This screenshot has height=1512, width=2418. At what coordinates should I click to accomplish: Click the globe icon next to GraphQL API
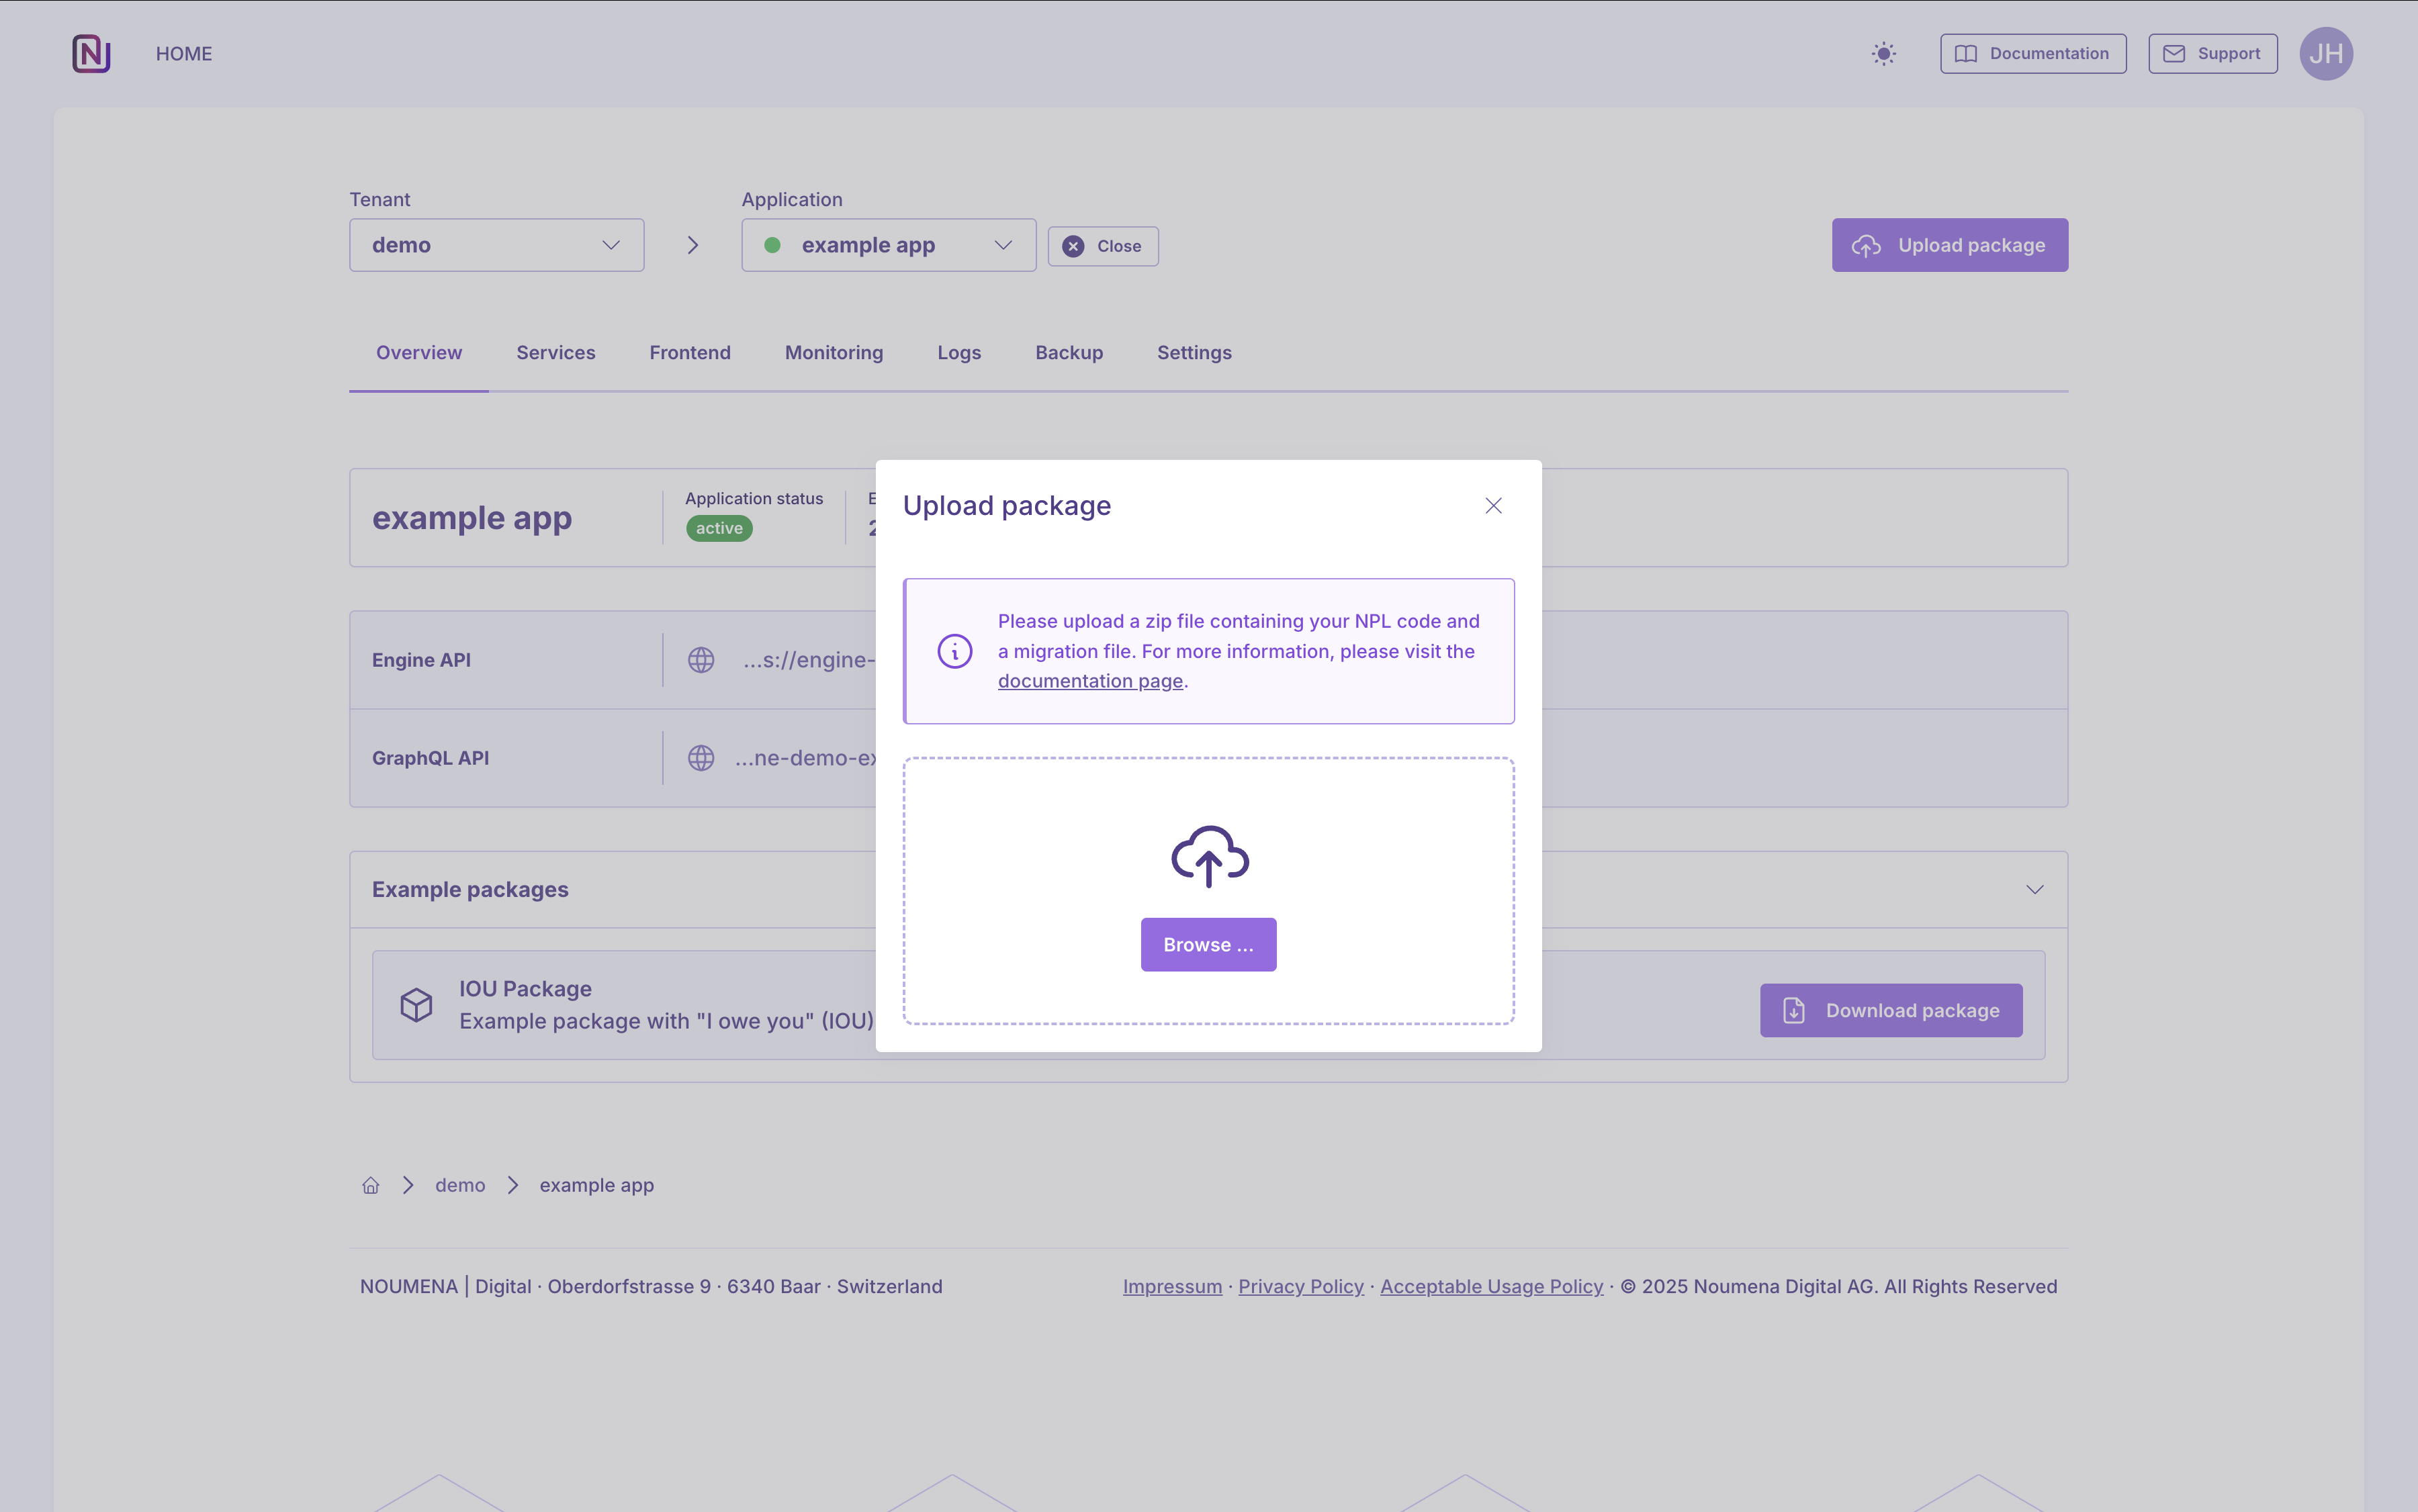point(701,758)
